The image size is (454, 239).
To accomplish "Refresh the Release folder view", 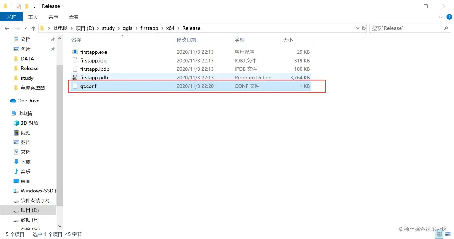I will coord(364,28).
